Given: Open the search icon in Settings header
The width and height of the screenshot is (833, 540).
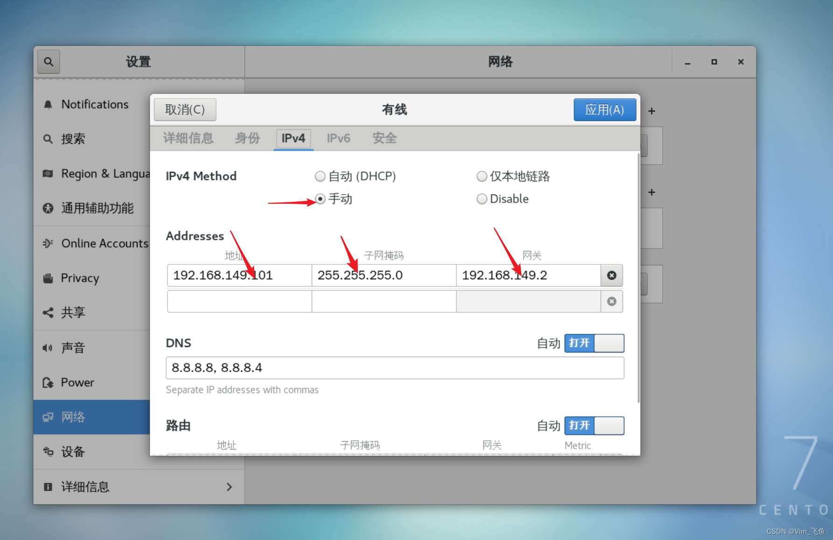Looking at the screenshot, I should click(x=48, y=61).
